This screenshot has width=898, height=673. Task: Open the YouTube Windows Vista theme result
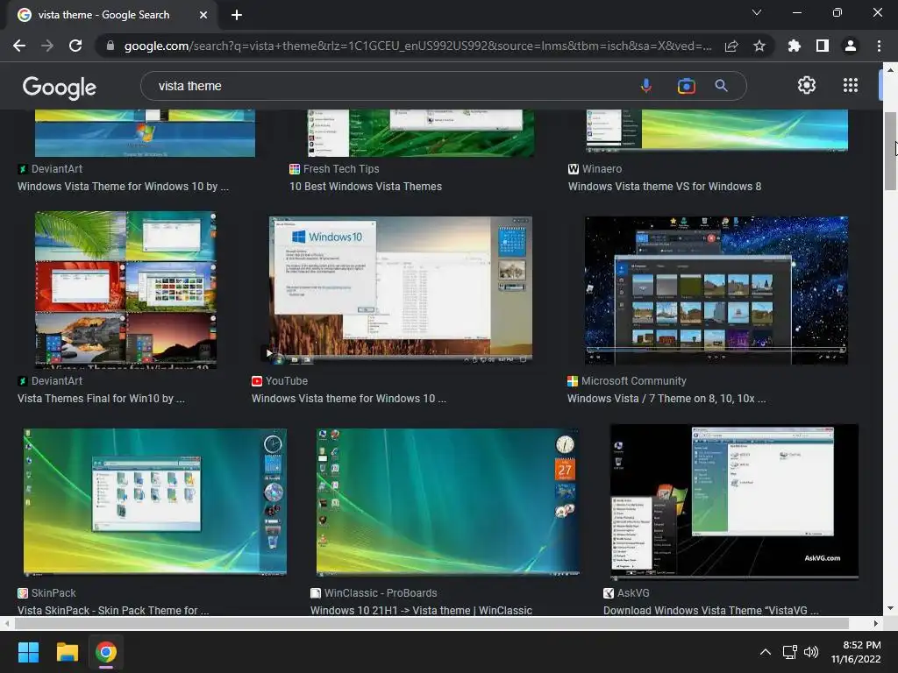click(x=349, y=399)
